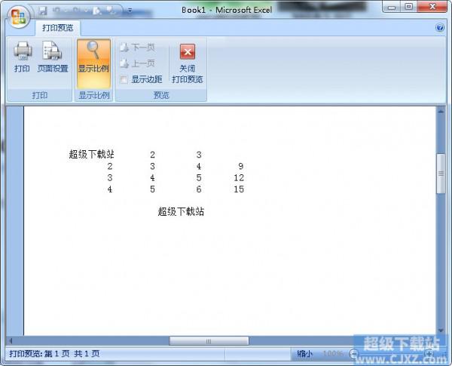Click the 缩小 zoom label in status bar
Screen dimensions: 452x366
[x=305, y=353]
